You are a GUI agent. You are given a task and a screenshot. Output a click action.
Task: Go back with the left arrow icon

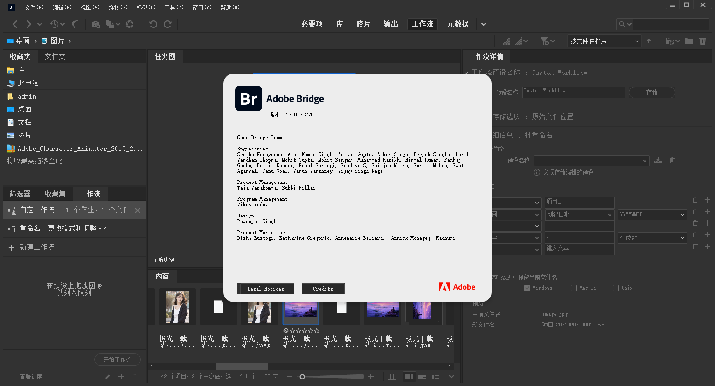click(15, 24)
